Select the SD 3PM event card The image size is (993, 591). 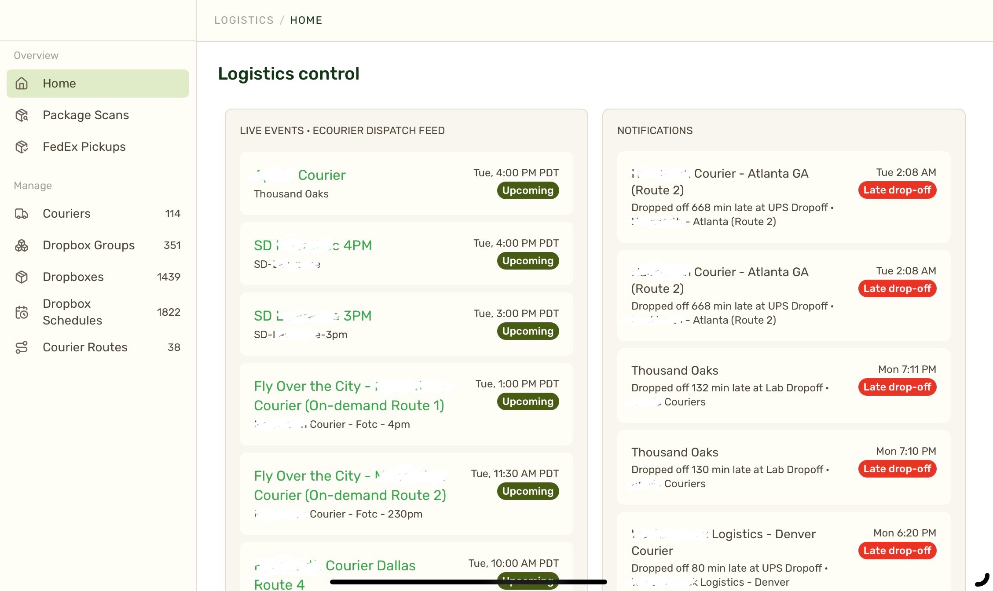(x=406, y=324)
